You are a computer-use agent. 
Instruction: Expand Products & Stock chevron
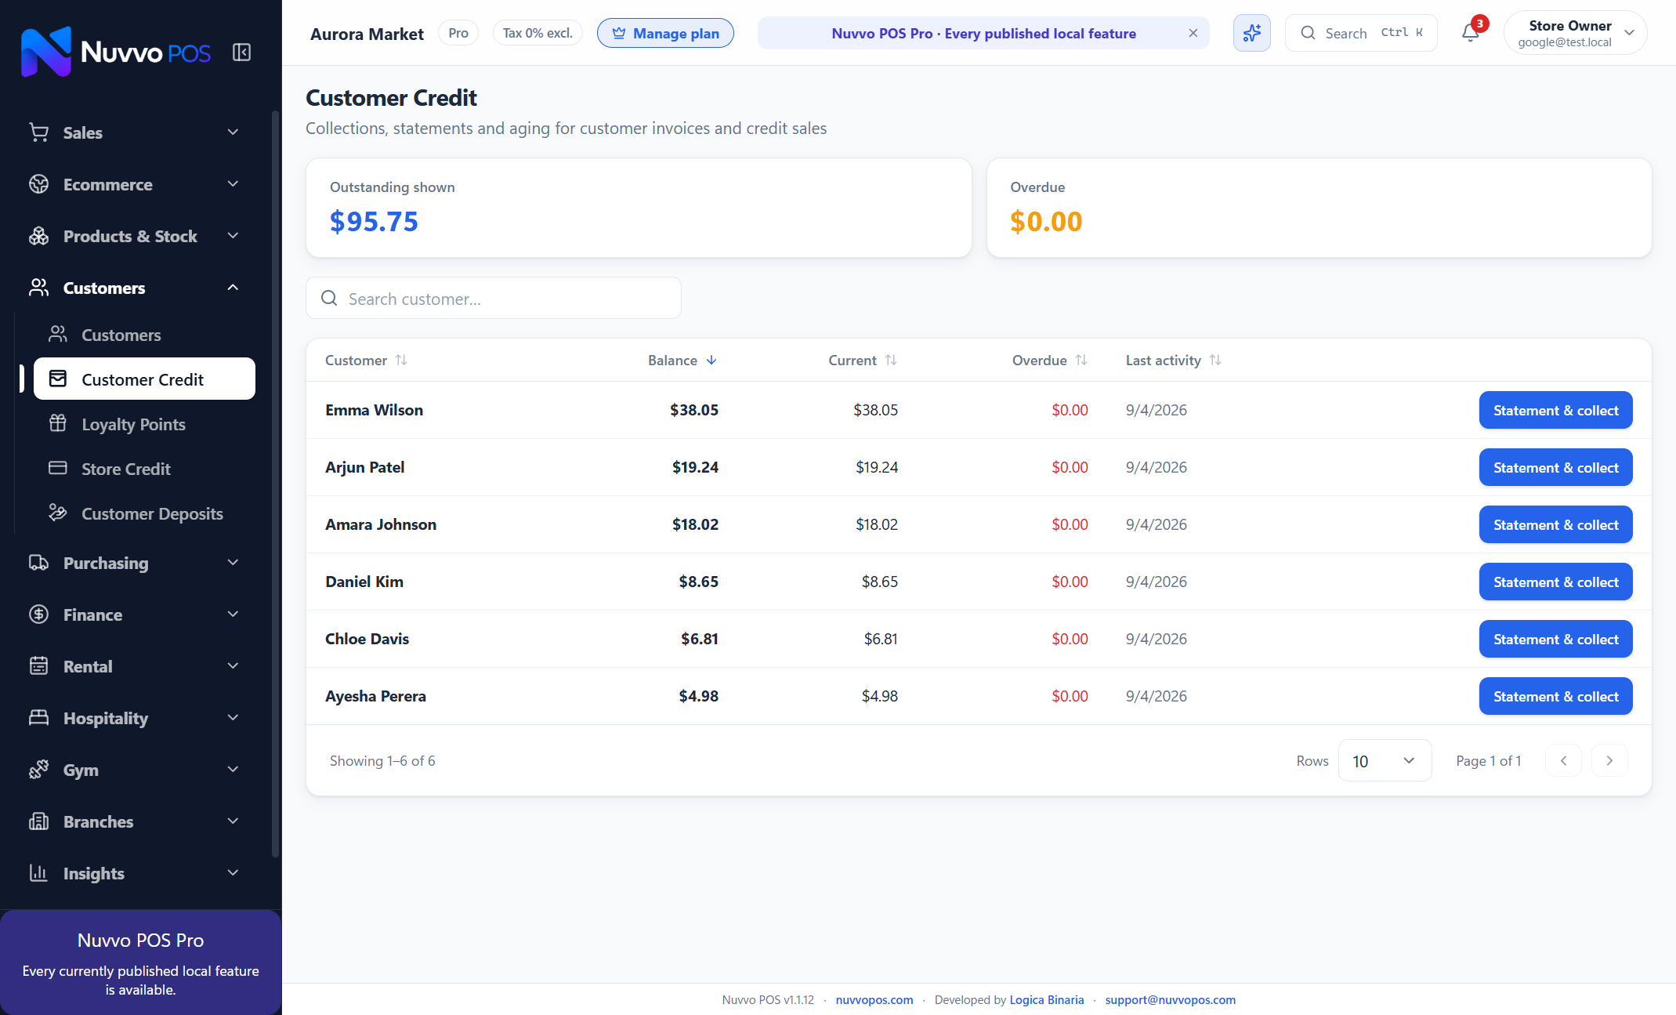[233, 236]
